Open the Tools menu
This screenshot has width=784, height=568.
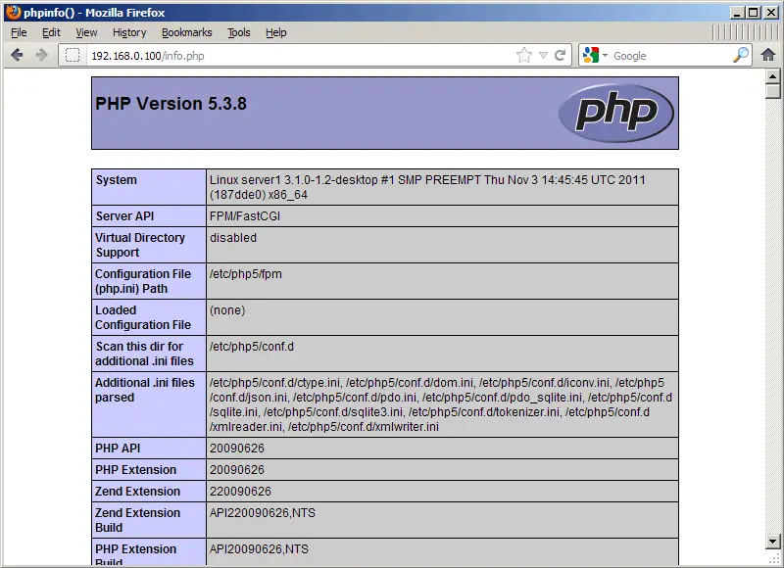click(238, 32)
